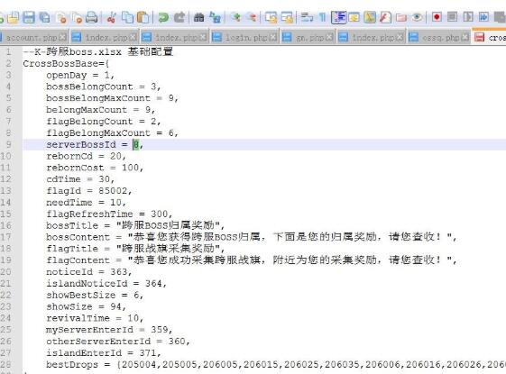
Task: Cut selection with the scissors icon
Action: tap(111, 17)
